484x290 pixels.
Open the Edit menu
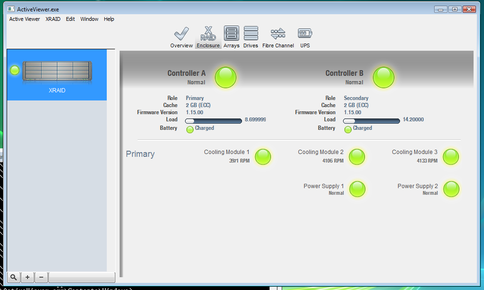pyautogui.click(x=70, y=19)
